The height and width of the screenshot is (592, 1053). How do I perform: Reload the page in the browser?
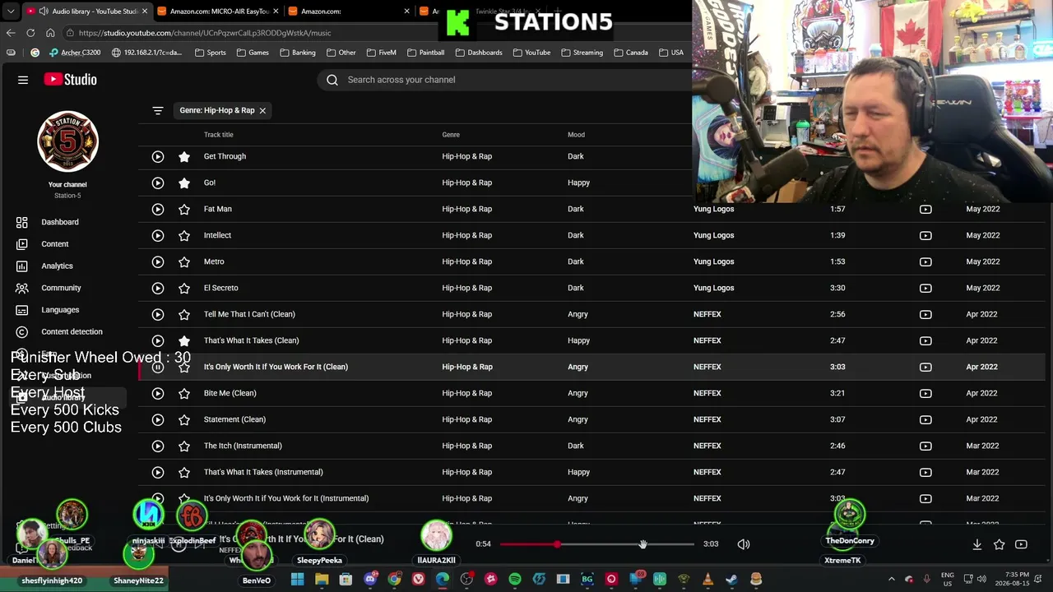pos(30,33)
